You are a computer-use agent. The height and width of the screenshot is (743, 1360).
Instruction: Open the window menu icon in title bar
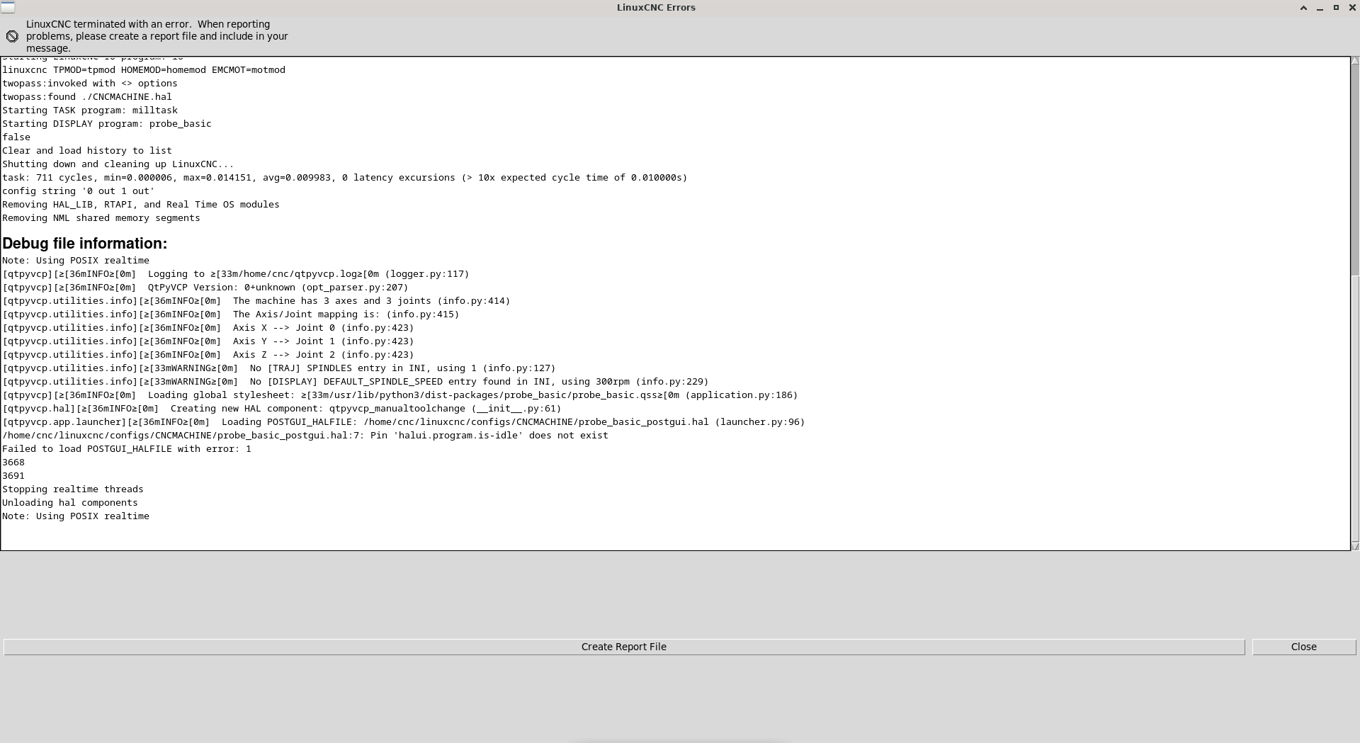(x=7, y=7)
